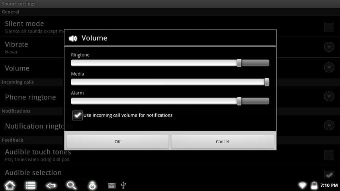Select the Audible touch tones row
This screenshot has height=191, width=340.
tap(170, 155)
